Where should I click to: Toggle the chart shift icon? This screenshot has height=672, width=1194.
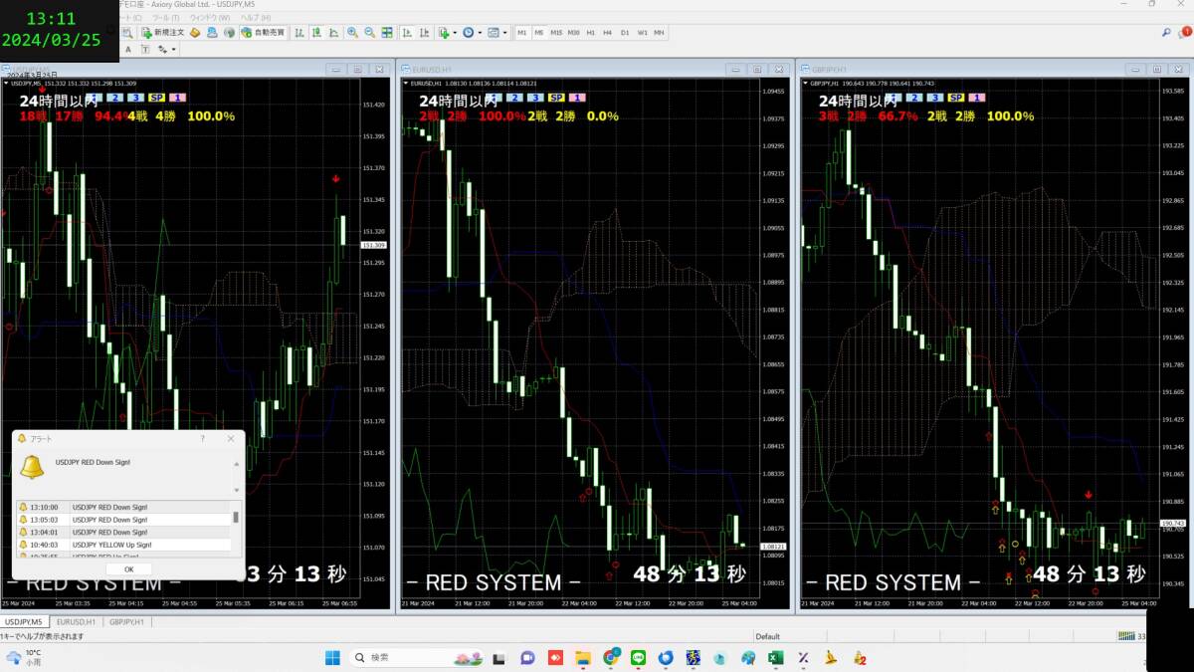click(424, 33)
